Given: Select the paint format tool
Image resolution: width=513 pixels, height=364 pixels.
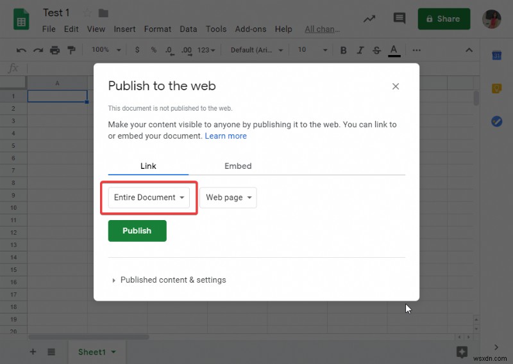Looking at the screenshot, I should pos(71,50).
